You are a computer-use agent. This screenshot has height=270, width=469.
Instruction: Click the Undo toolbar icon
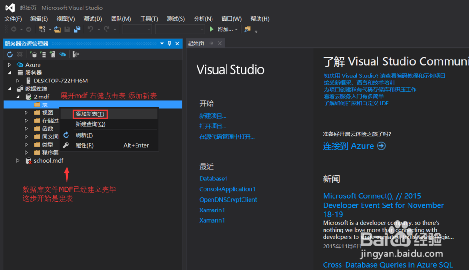click(x=91, y=29)
